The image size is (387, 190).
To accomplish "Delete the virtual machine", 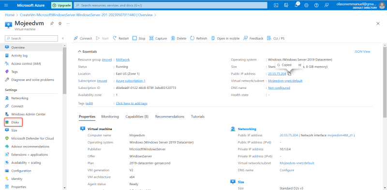I will point(179,38).
